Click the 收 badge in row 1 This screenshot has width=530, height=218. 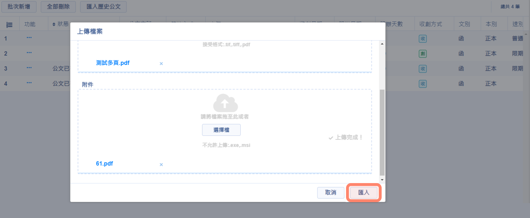coord(423,38)
